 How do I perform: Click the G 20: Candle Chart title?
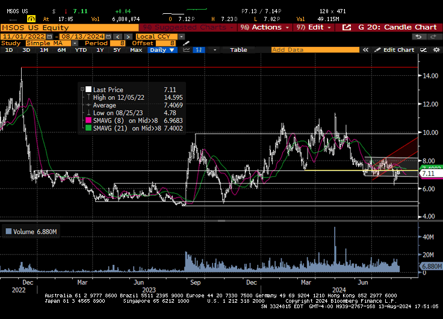[397, 28]
